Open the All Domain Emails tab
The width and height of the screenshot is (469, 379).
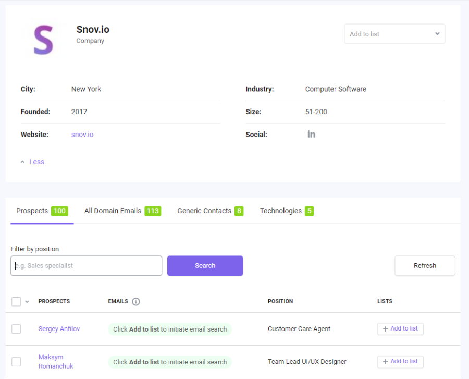(122, 211)
